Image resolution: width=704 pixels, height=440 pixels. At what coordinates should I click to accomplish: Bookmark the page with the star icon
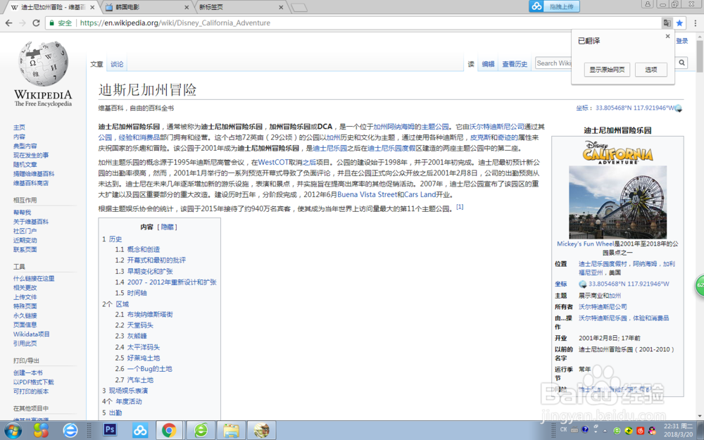[679, 23]
